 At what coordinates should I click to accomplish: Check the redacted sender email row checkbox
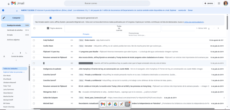(x=34, y=63)
